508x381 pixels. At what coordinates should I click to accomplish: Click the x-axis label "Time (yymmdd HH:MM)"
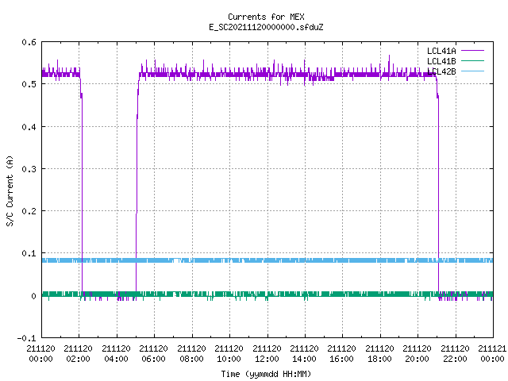click(x=266, y=374)
